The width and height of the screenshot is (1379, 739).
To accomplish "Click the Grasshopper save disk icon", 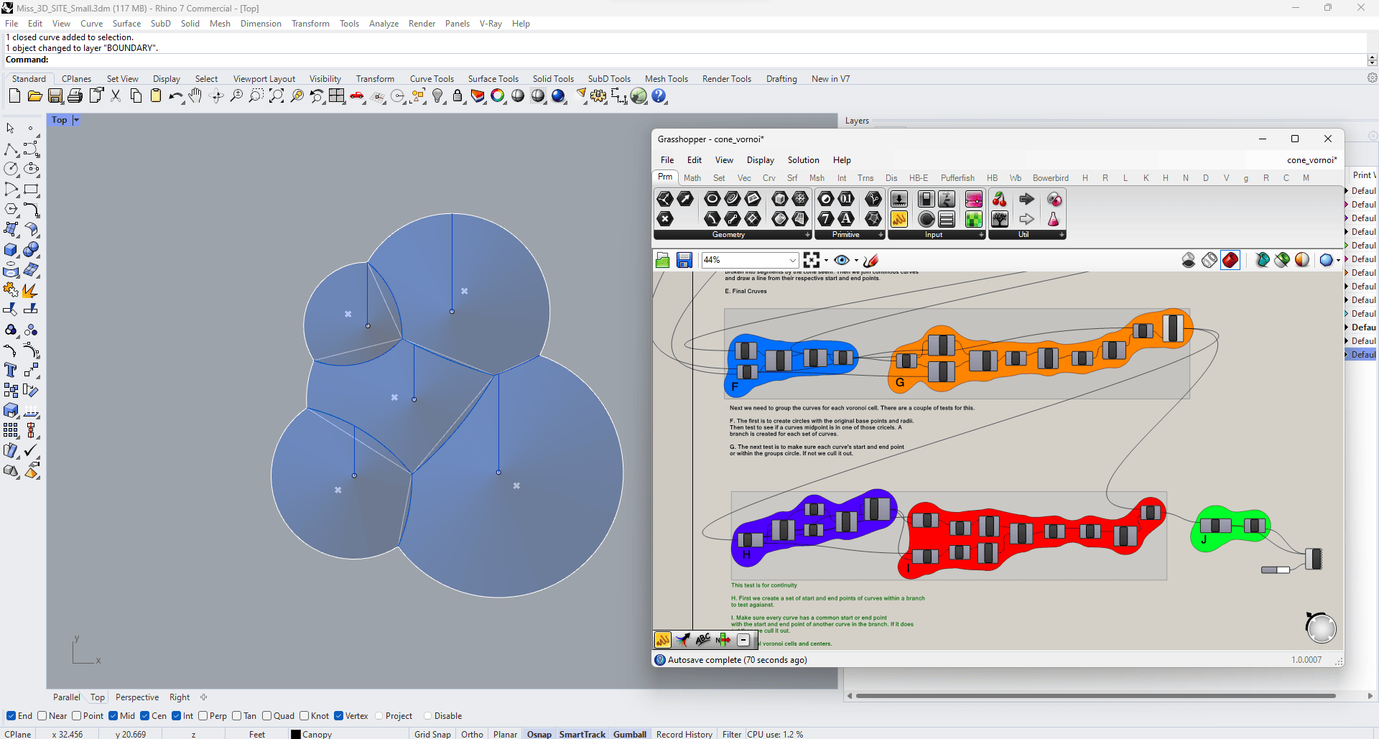I will [x=684, y=261].
